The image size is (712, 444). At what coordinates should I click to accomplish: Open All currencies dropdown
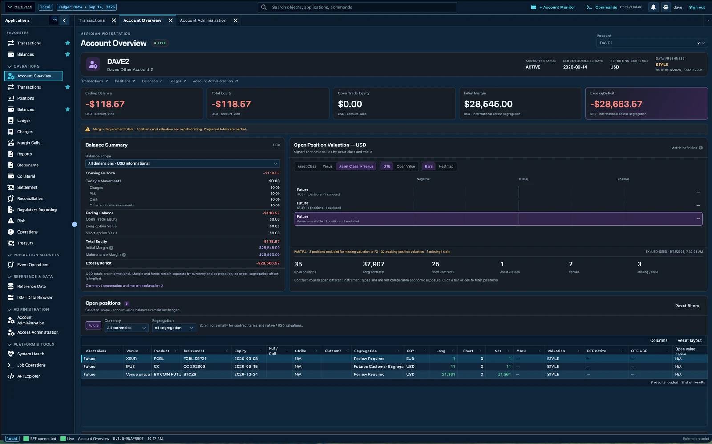point(126,328)
